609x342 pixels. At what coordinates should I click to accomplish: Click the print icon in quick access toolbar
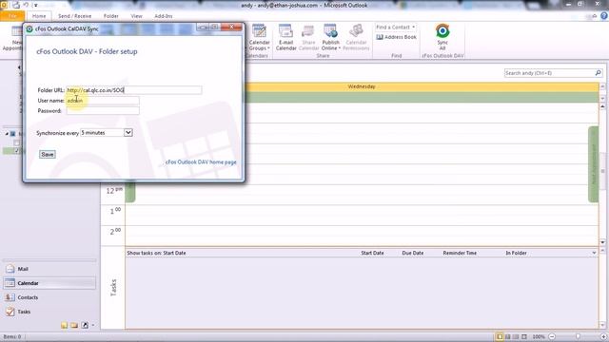tap(16, 5)
